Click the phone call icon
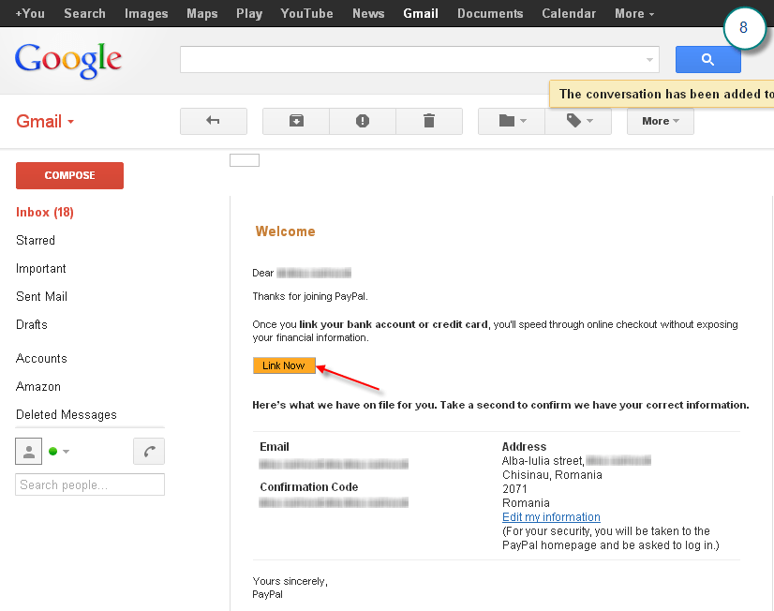This screenshot has height=611, width=774. point(149,451)
